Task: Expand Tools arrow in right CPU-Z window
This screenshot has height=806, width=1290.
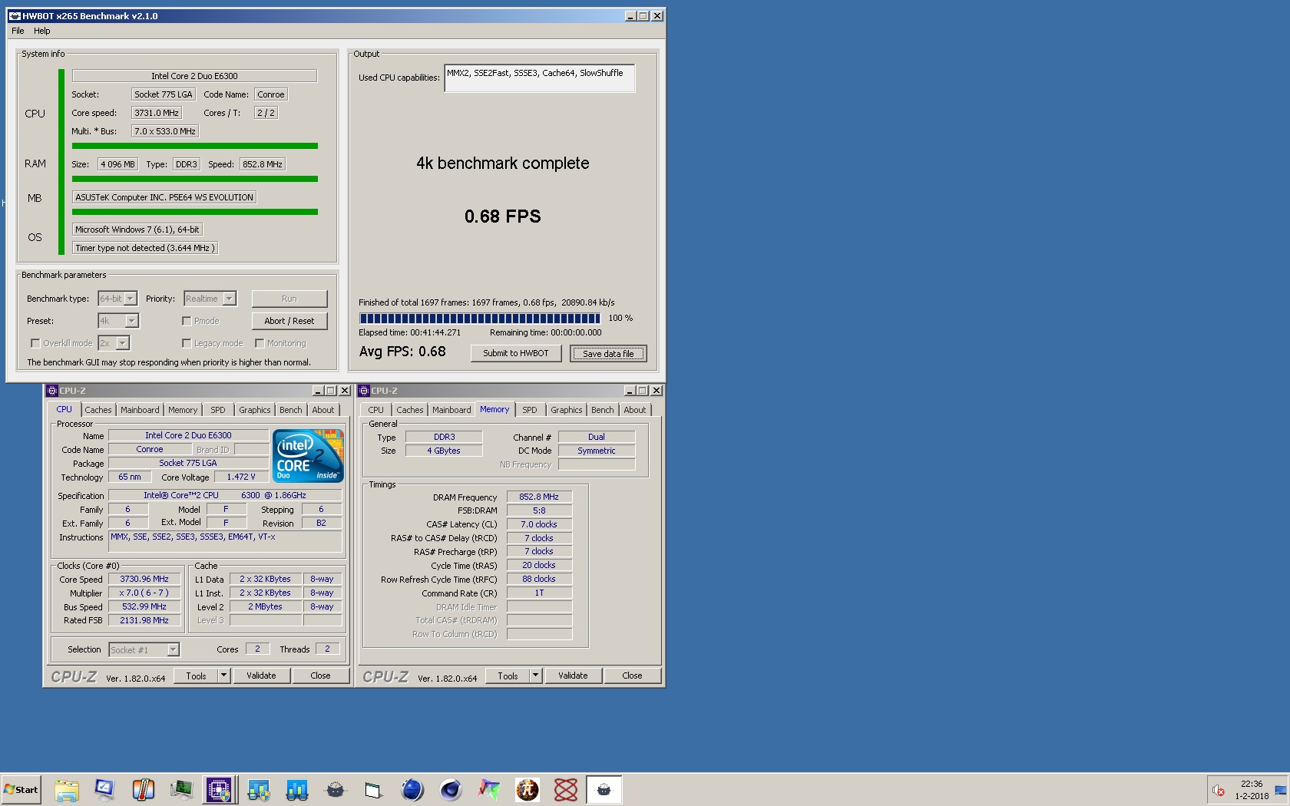Action: point(535,676)
